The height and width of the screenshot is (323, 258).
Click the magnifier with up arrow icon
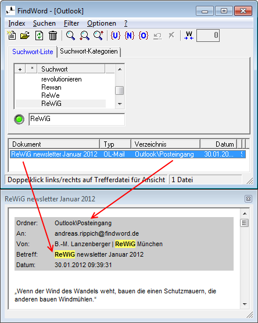[x=98, y=36]
